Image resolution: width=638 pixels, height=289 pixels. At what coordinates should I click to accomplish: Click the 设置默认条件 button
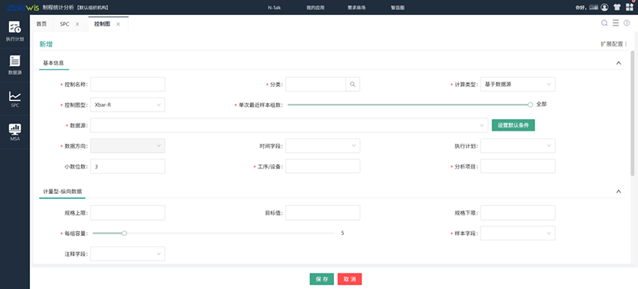click(513, 126)
